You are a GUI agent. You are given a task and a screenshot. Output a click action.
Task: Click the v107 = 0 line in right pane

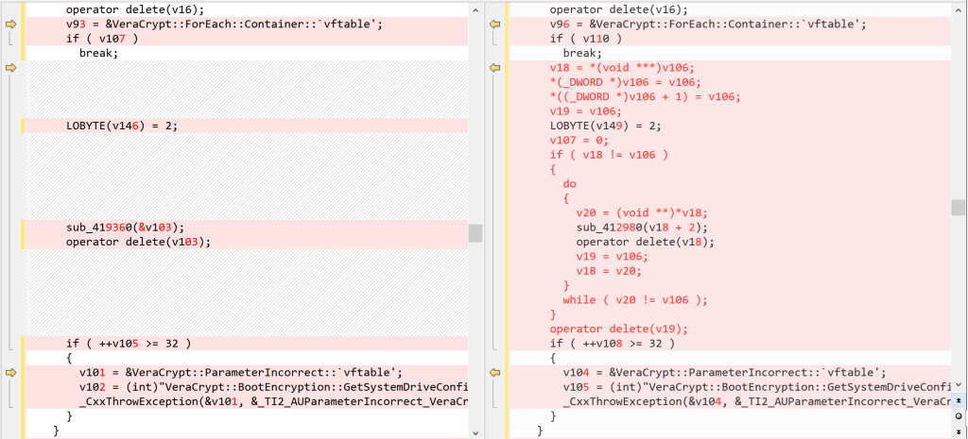point(579,140)
